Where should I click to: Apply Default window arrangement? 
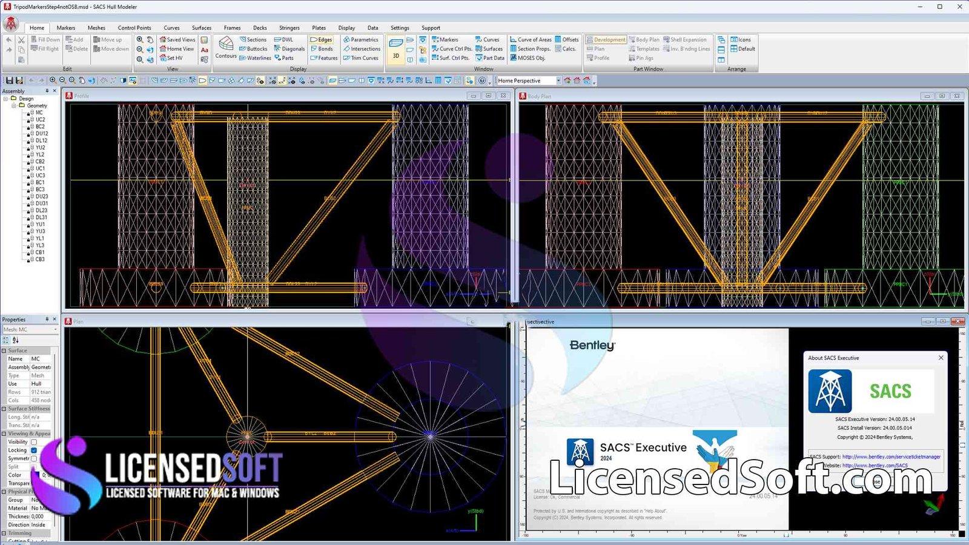click(743, 49)
